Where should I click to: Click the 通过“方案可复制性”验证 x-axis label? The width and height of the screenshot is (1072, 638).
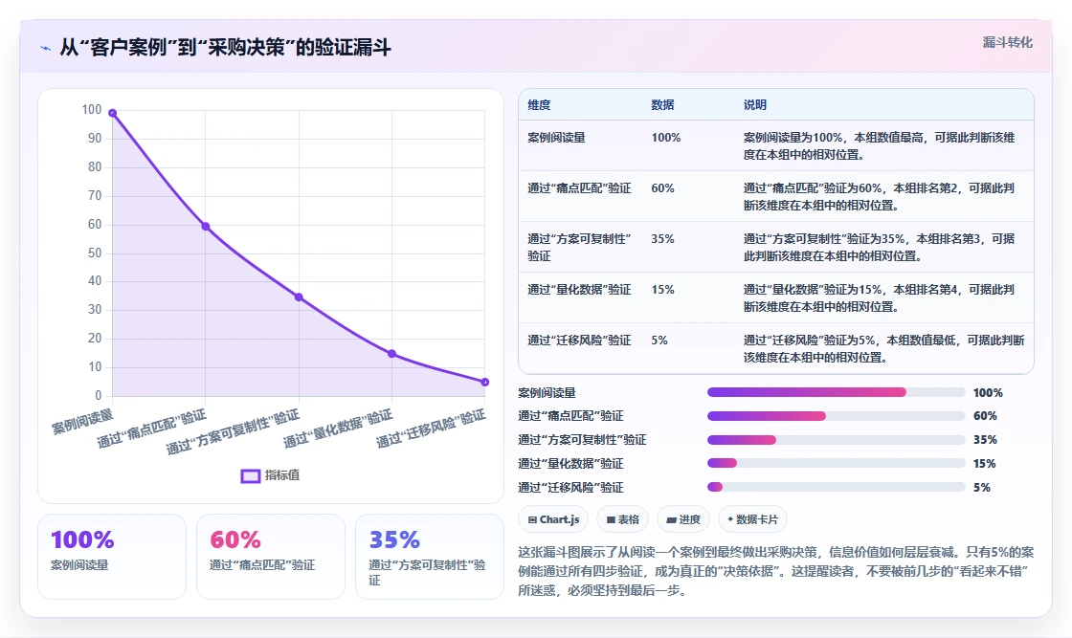pos(234,431)
